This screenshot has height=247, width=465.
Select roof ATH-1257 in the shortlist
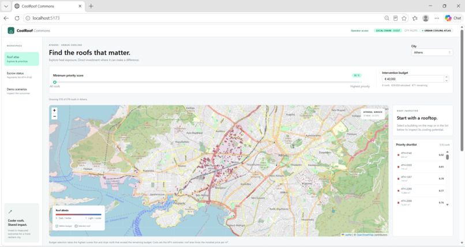point(421,178)
